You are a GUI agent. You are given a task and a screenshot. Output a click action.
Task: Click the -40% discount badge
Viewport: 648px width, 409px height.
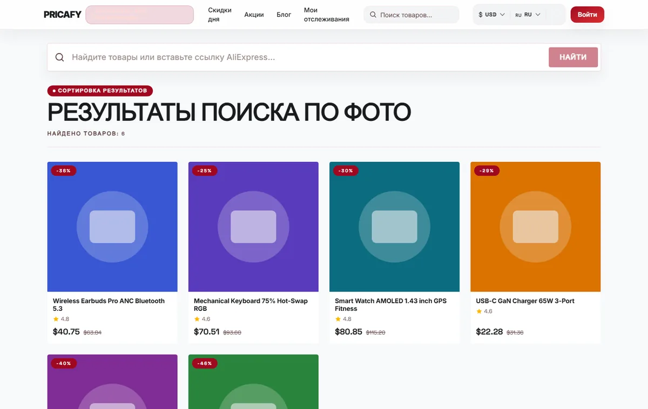[x=64, y=363]
